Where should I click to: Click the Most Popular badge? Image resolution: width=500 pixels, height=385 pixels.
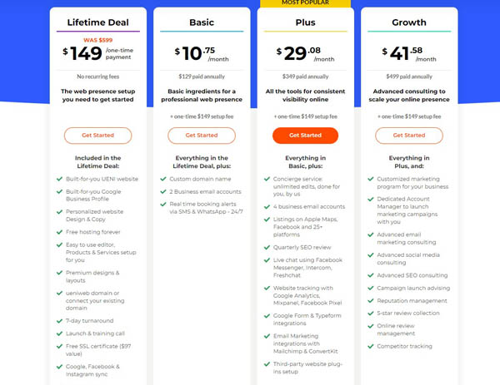pyautogui.click(x=305, y=3)
